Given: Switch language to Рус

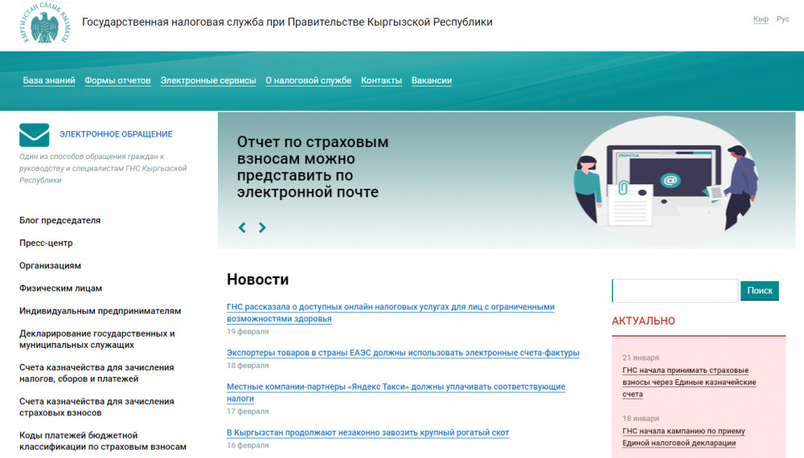Looking at the screenshot, I should pos(782,19).
